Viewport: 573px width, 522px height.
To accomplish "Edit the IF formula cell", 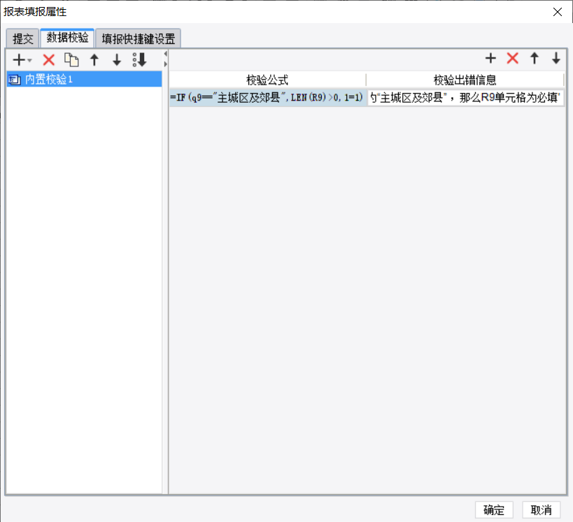I will [267, 97].
